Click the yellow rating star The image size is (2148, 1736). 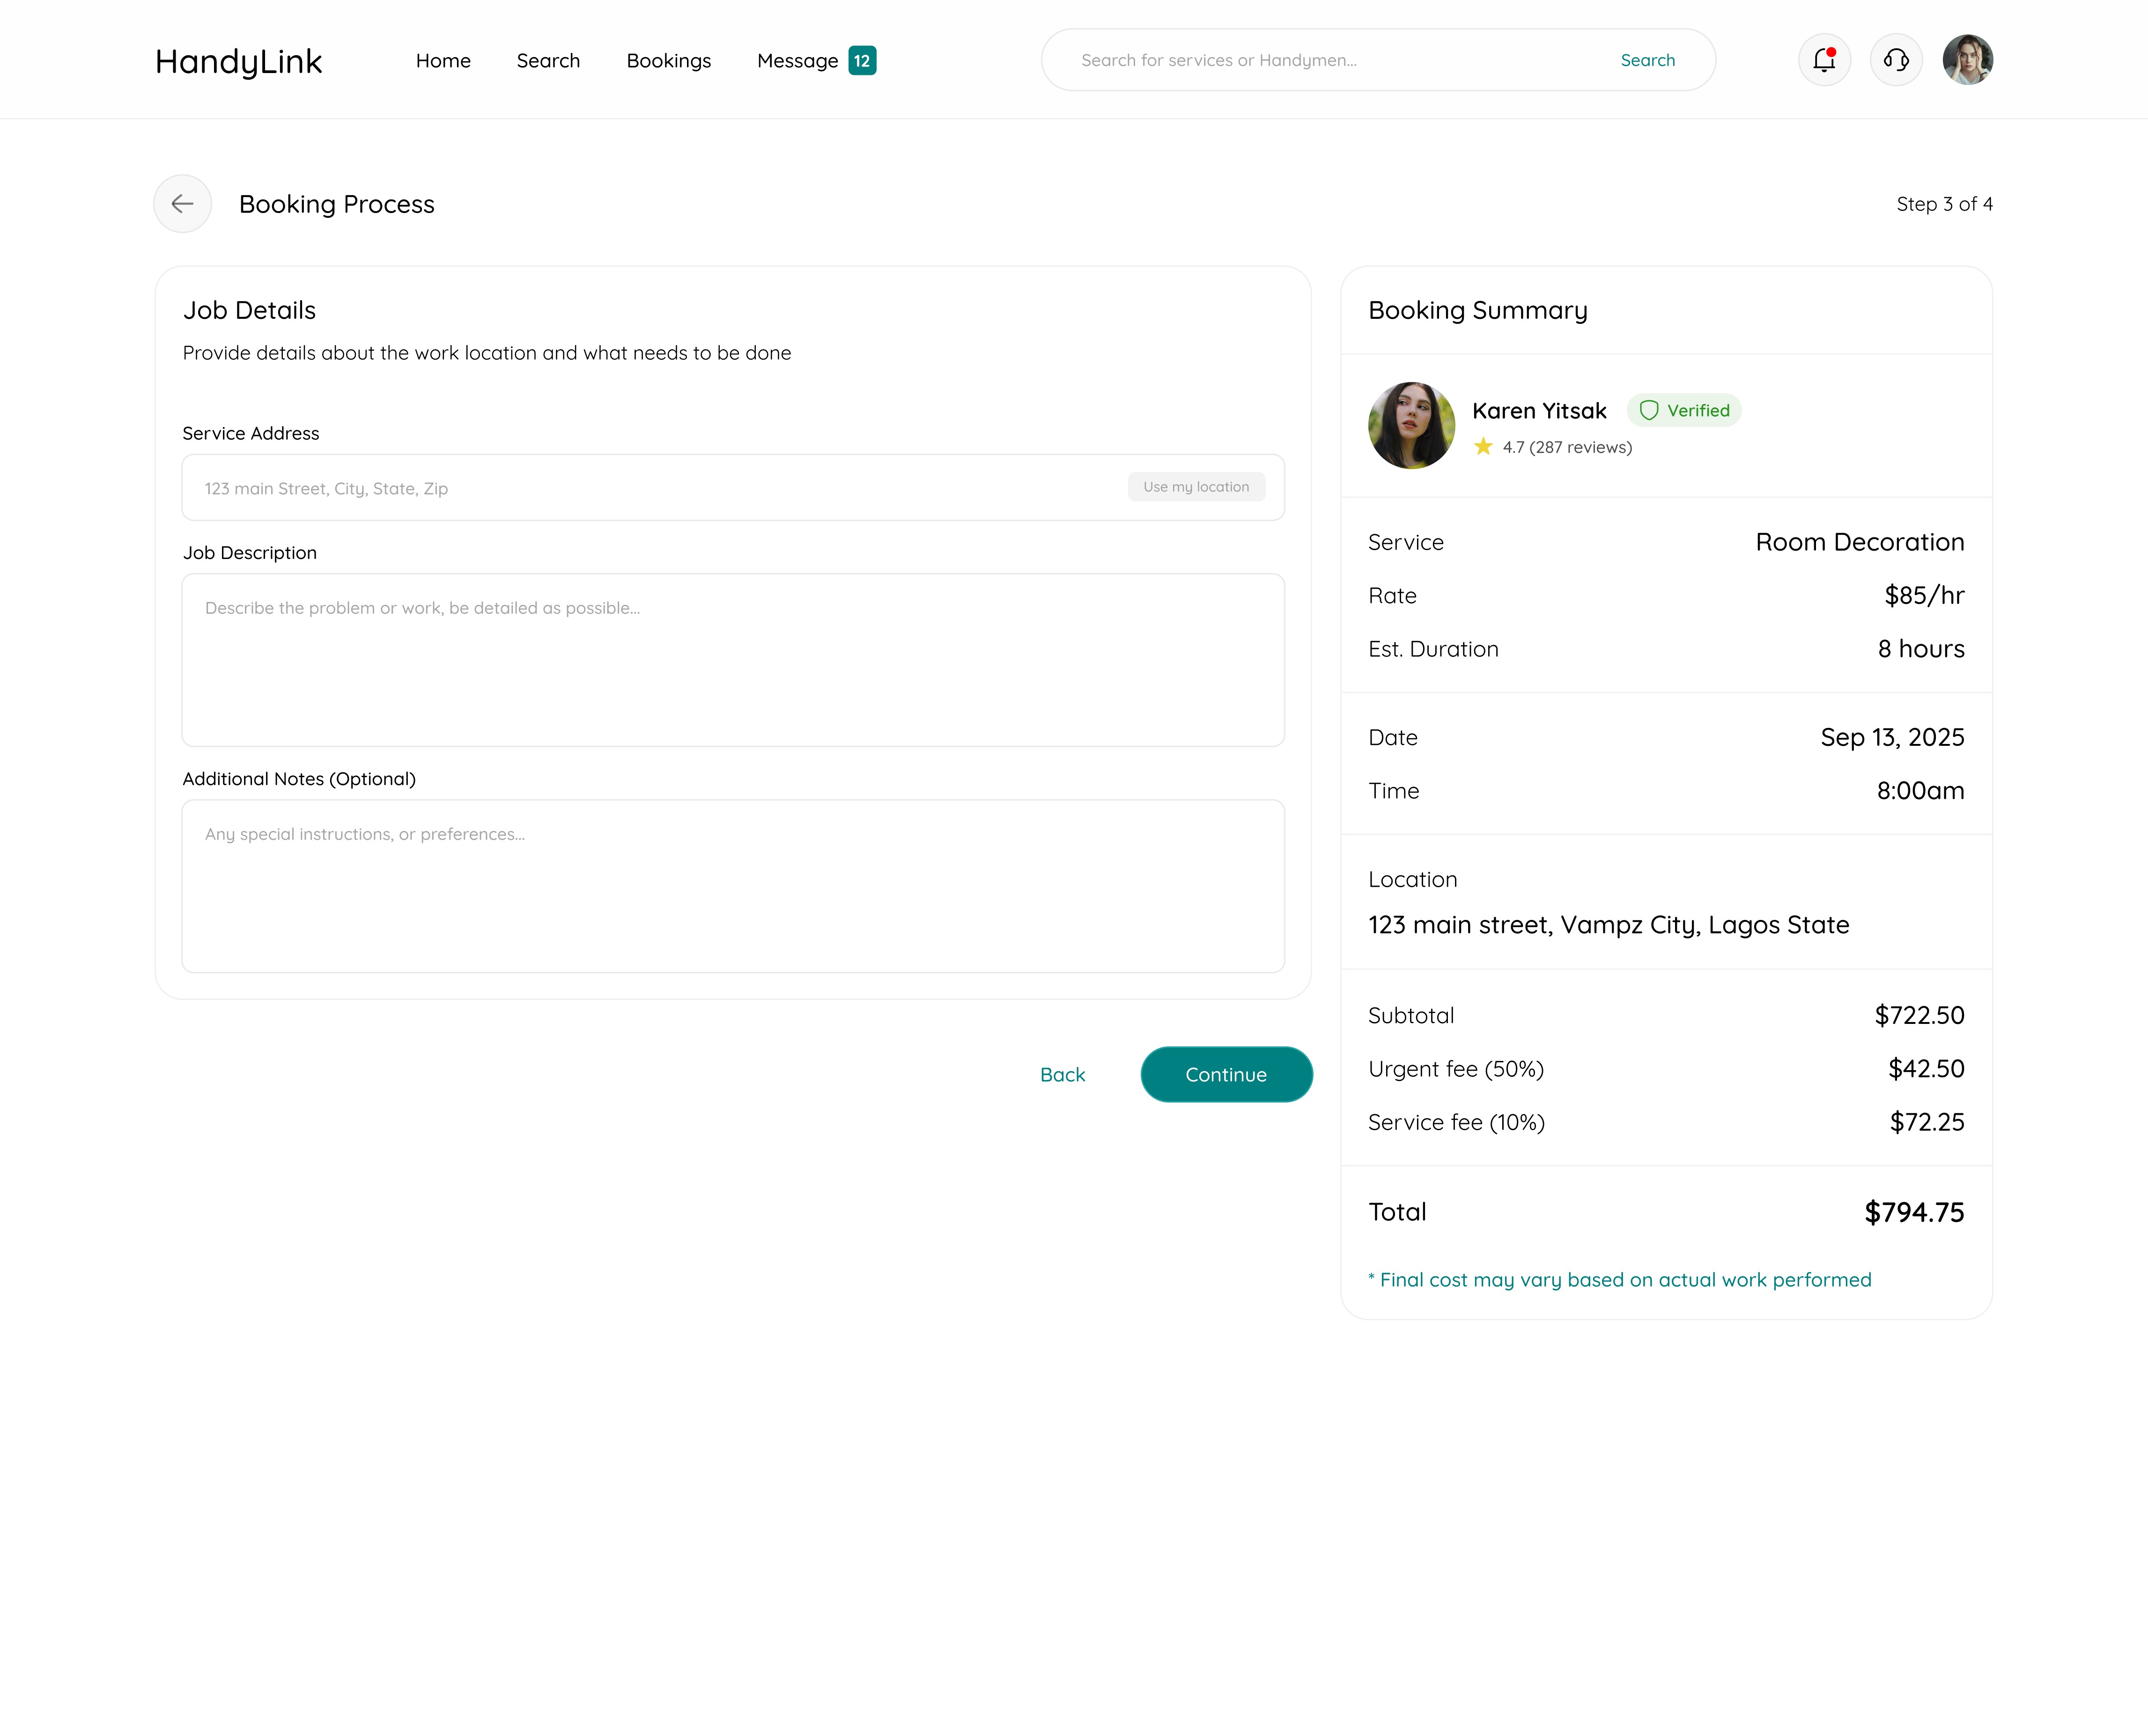pos(1483,447)
